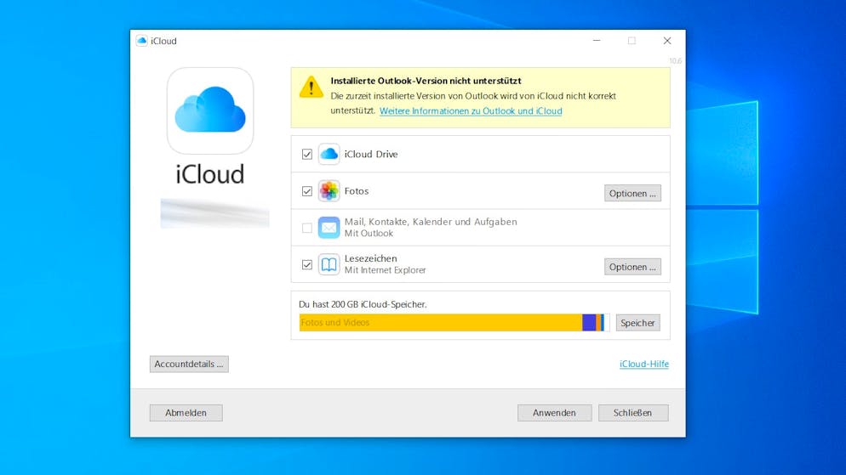Viewport: 846px width, 475px height.
Task: Click the blue segment of storage bar
Action: (589, 323)
